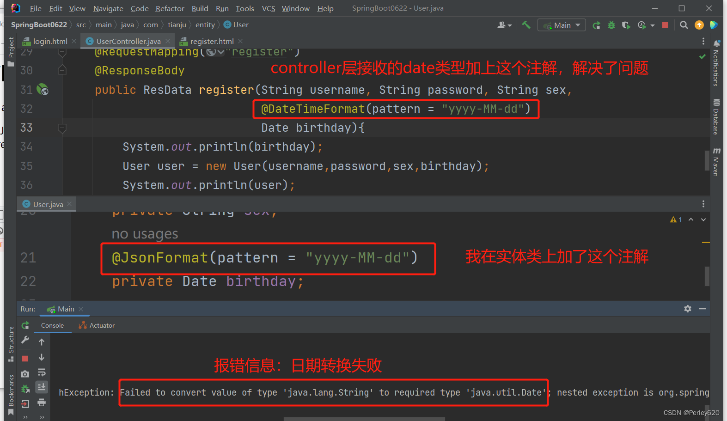Expand the profiler run options arrow
727x421 pixels.
(653, 25)
